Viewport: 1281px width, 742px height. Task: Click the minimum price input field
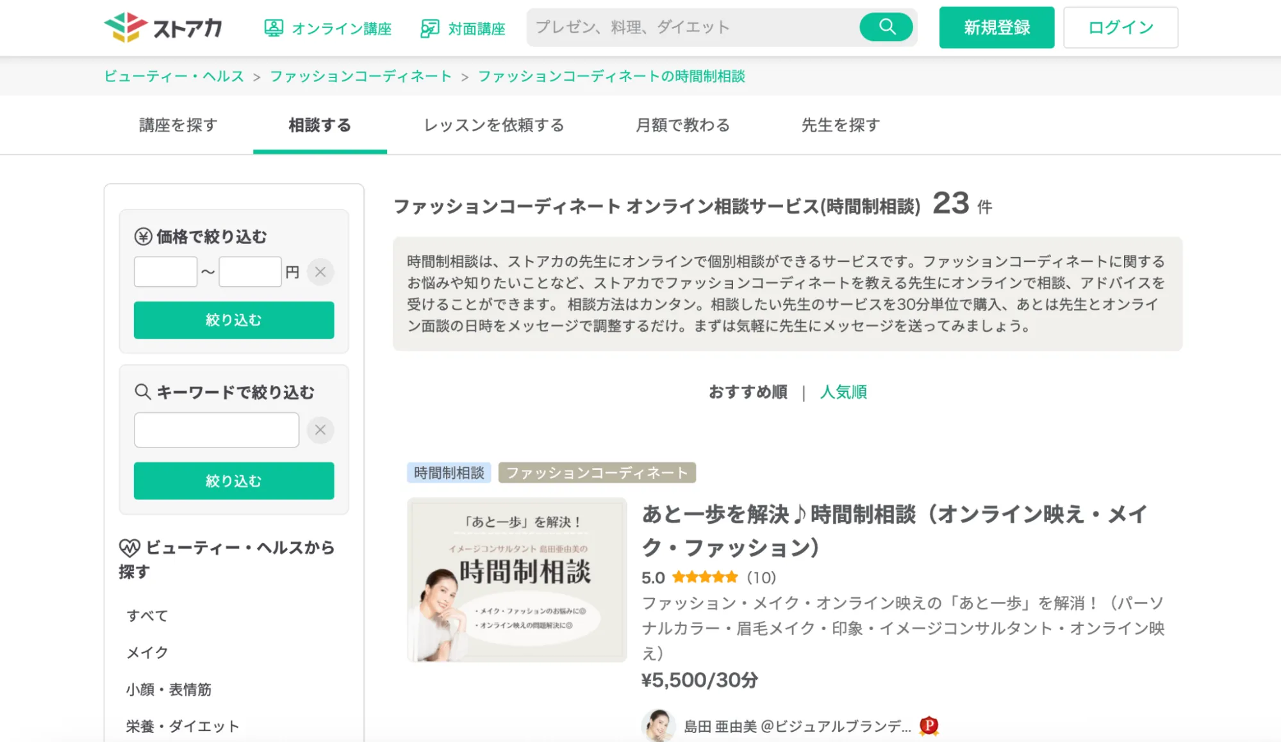tap(165, 272)
